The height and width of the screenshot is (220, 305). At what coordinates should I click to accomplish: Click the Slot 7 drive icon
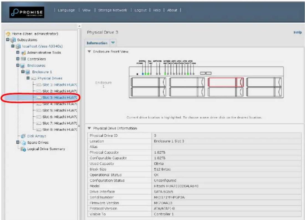tap(39, 123)
